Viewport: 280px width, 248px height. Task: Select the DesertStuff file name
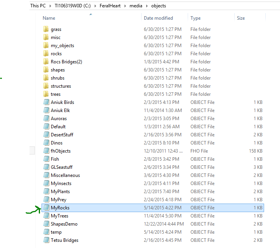coord(62,135)
